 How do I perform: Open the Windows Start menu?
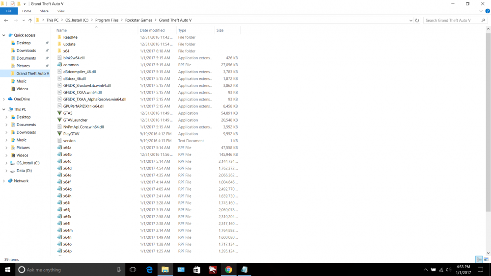(x=7, y=270)
